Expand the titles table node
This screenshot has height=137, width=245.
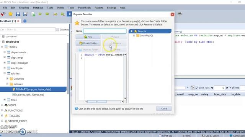5,100
